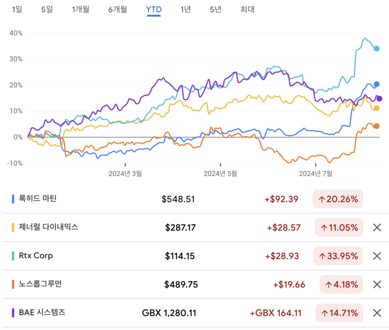Select the 최대 range tab
Image resolution: width=389 pixels, height=330 pixels.
point(248,10)
